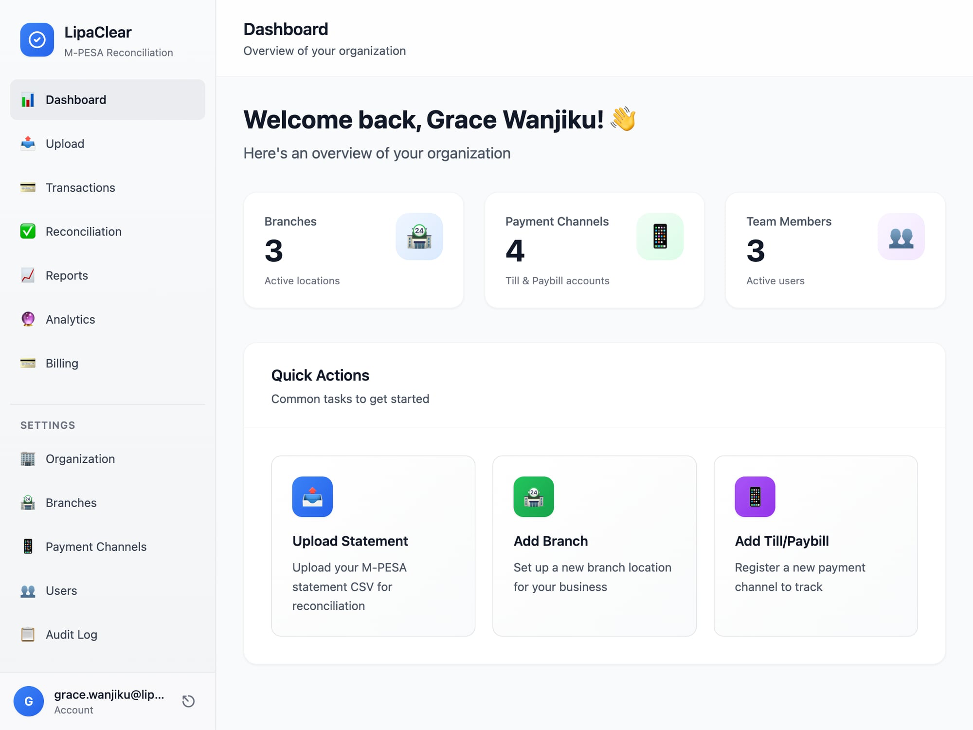Click the grace.wanjiku account avatar
The width and height of the screenshot is (973, 730).
[29, 701]
